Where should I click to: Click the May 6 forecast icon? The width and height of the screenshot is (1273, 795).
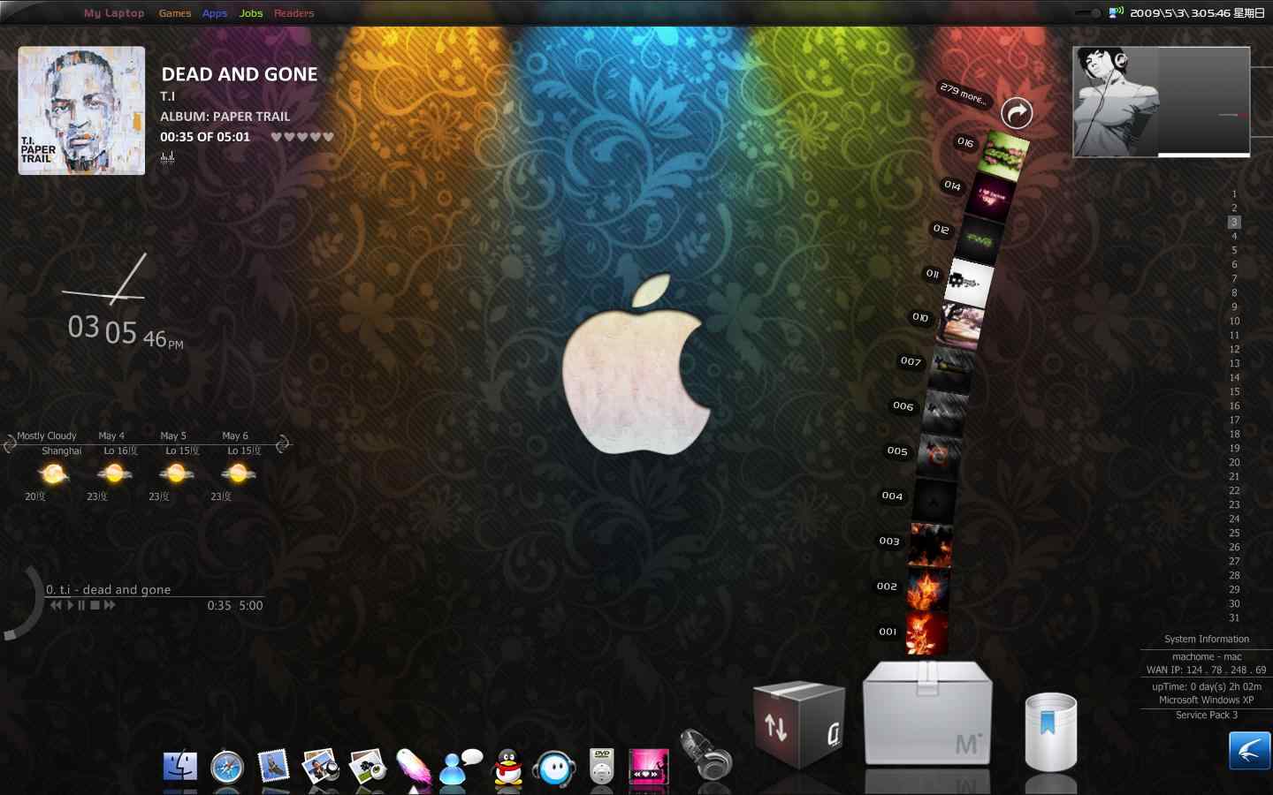238,473
